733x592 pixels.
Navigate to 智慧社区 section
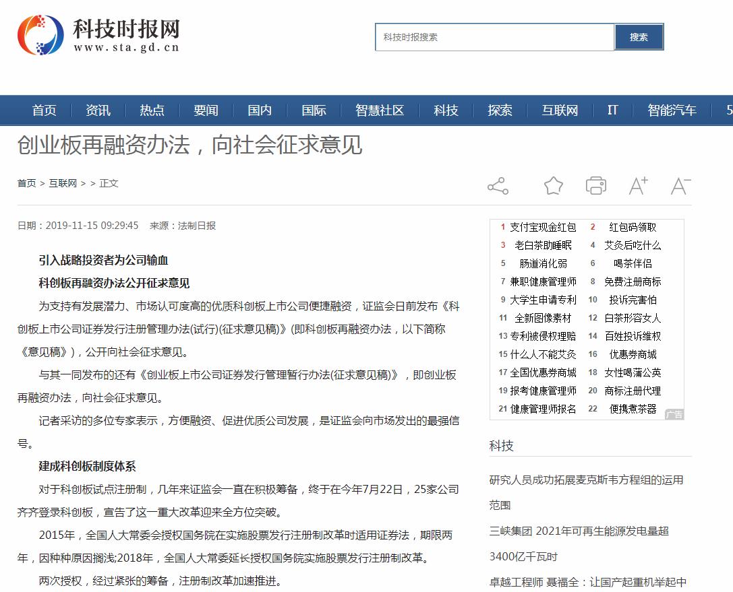pyautogui.click(x=380, y=110)
